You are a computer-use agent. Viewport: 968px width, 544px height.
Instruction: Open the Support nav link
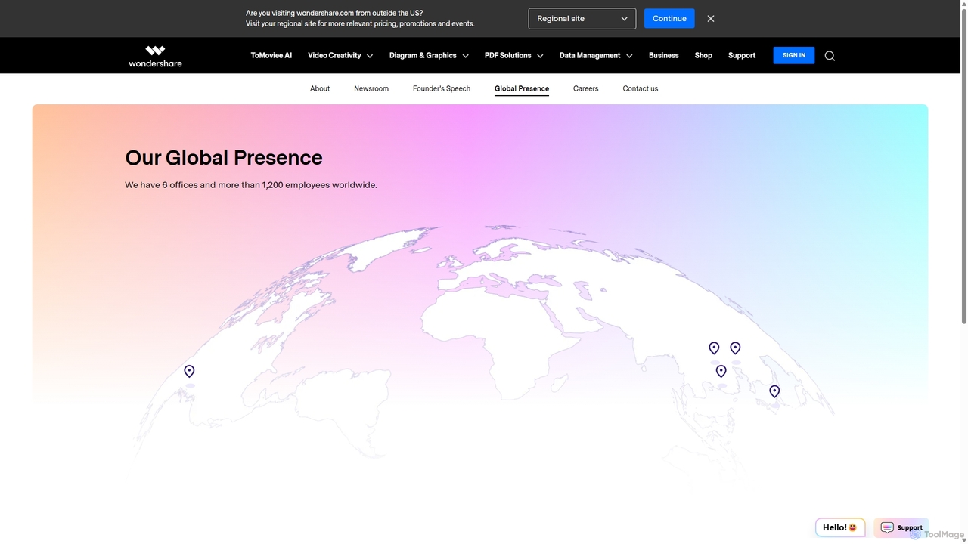click(742, 56)
